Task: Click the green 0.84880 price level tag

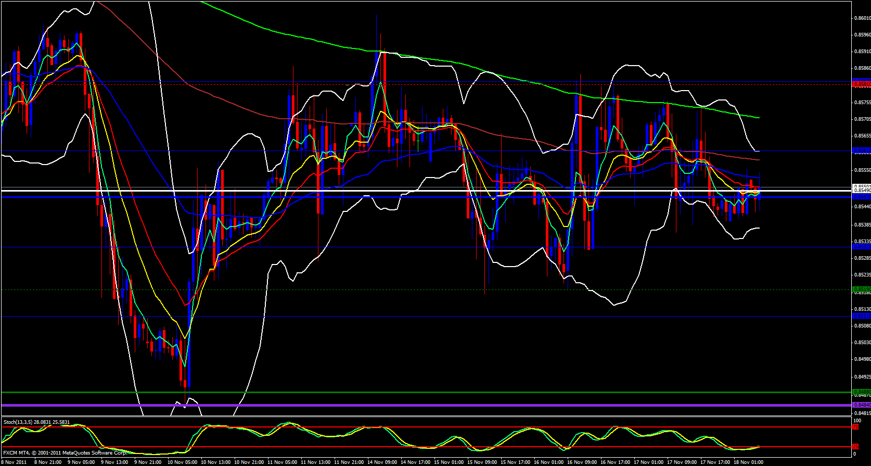Action: tap(862, 392)
